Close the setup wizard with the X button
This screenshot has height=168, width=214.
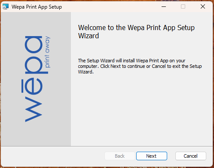point(203,6)
